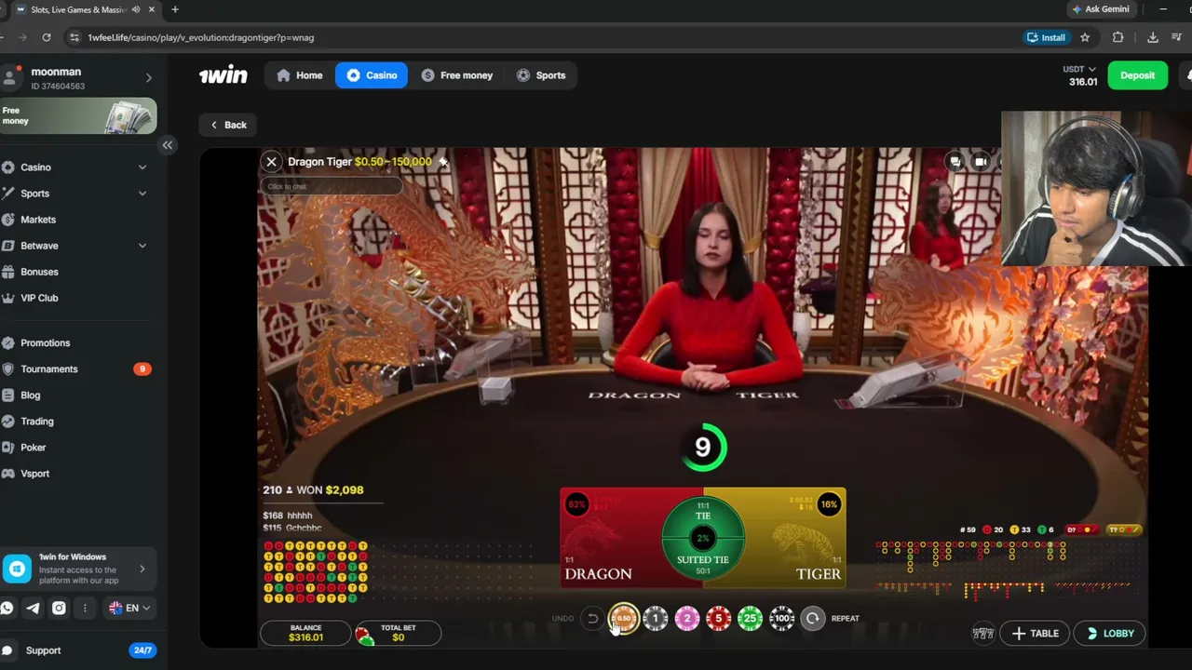1192x670 pixels.
Task: Select the 0.50 orange betting chip
Action: (624, 619)
